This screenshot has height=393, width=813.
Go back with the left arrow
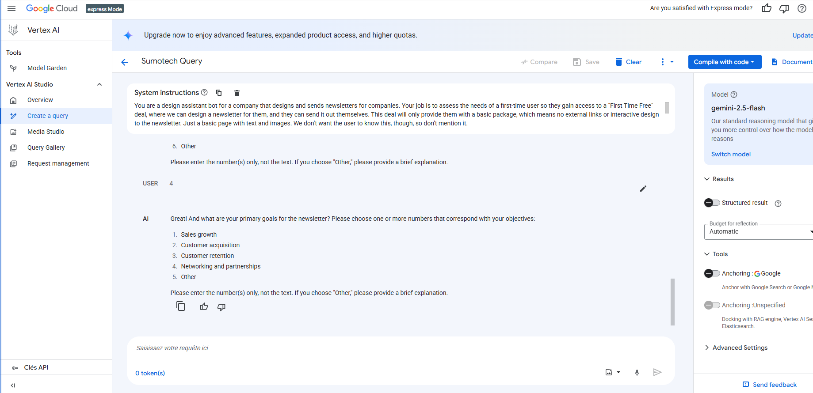[125, 62]
